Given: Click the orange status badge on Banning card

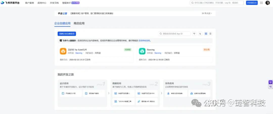Looking at the screenshot, I should (207, 50).
